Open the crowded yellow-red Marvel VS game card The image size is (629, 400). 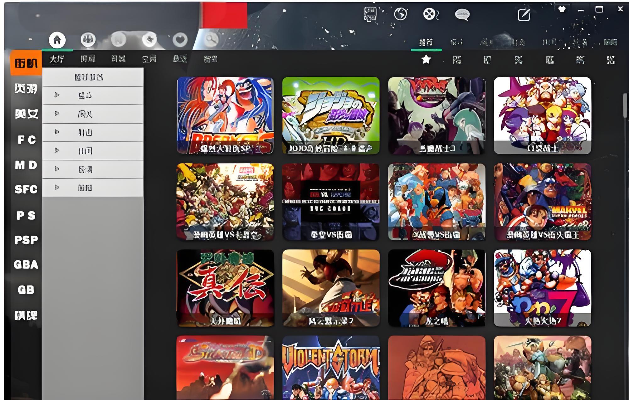point(225,202)
